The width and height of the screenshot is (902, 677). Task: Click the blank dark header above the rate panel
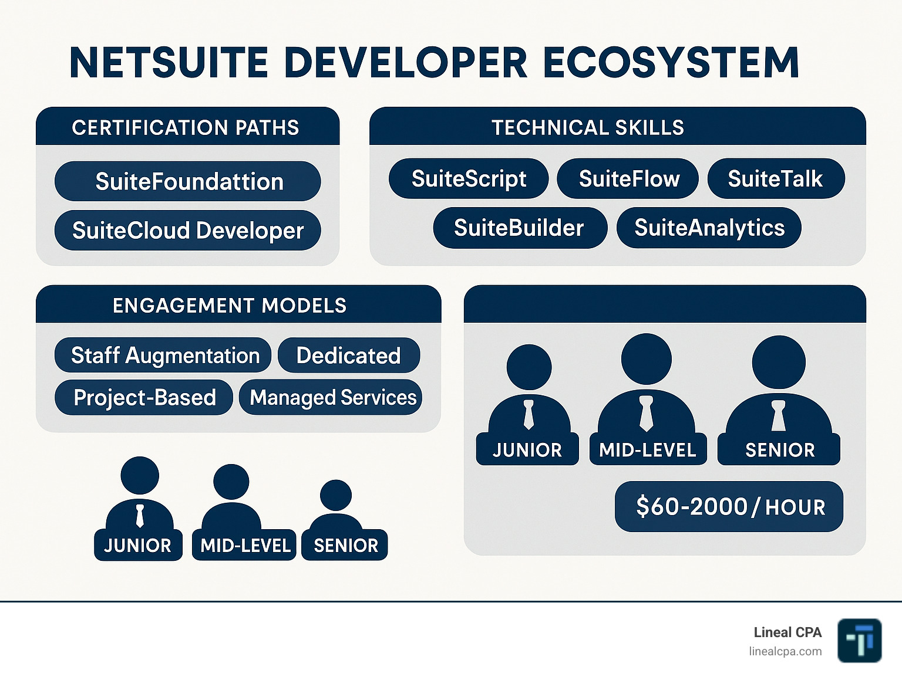pos(665,304)
